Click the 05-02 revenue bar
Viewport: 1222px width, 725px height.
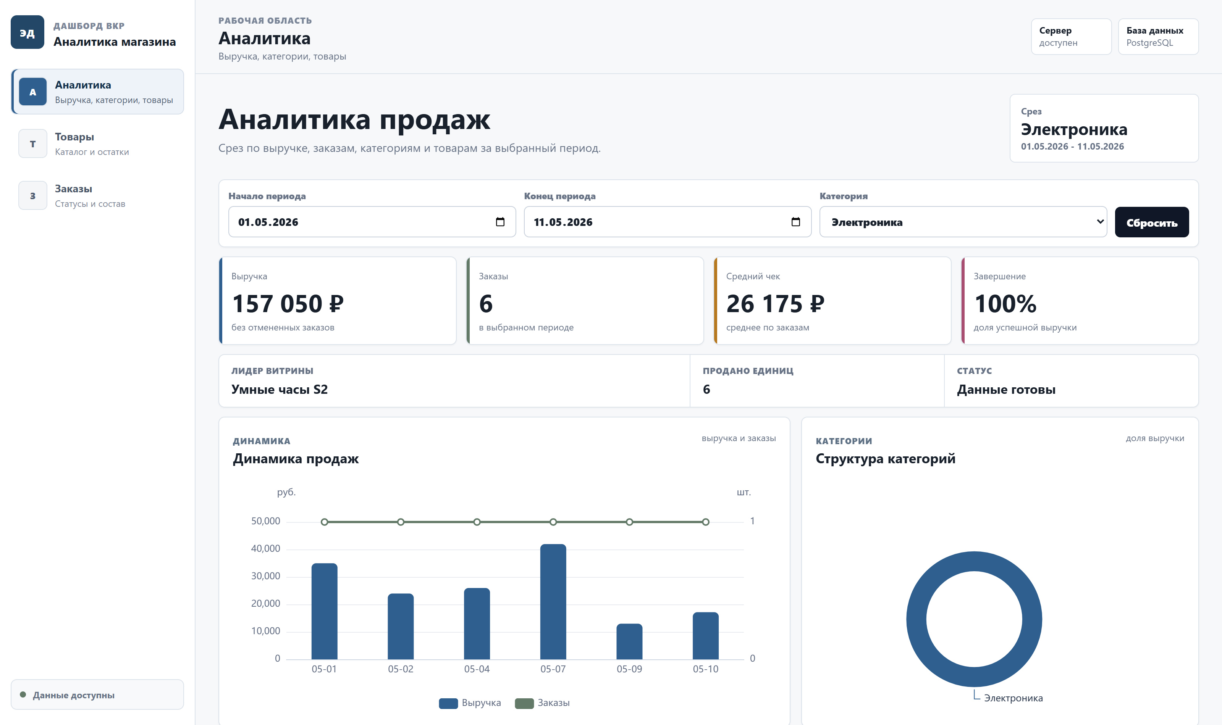[401, 626]
